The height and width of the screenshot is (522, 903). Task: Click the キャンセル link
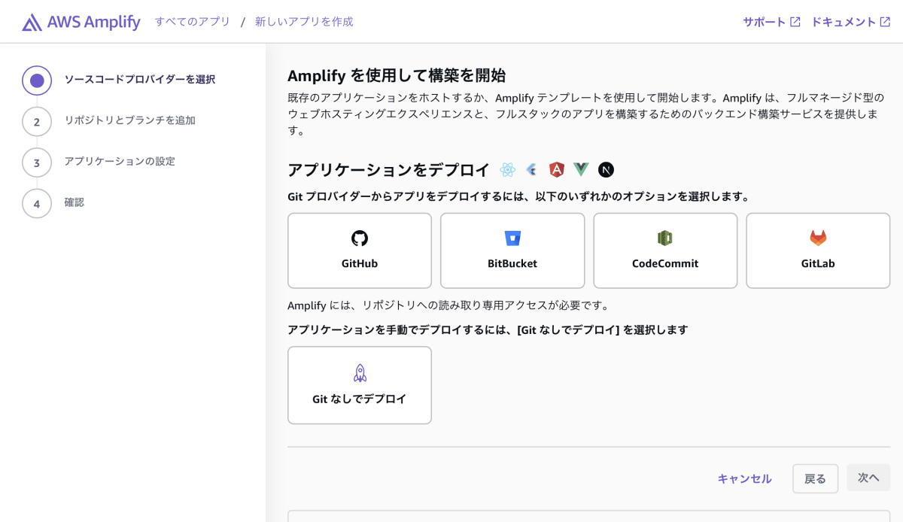743,478
